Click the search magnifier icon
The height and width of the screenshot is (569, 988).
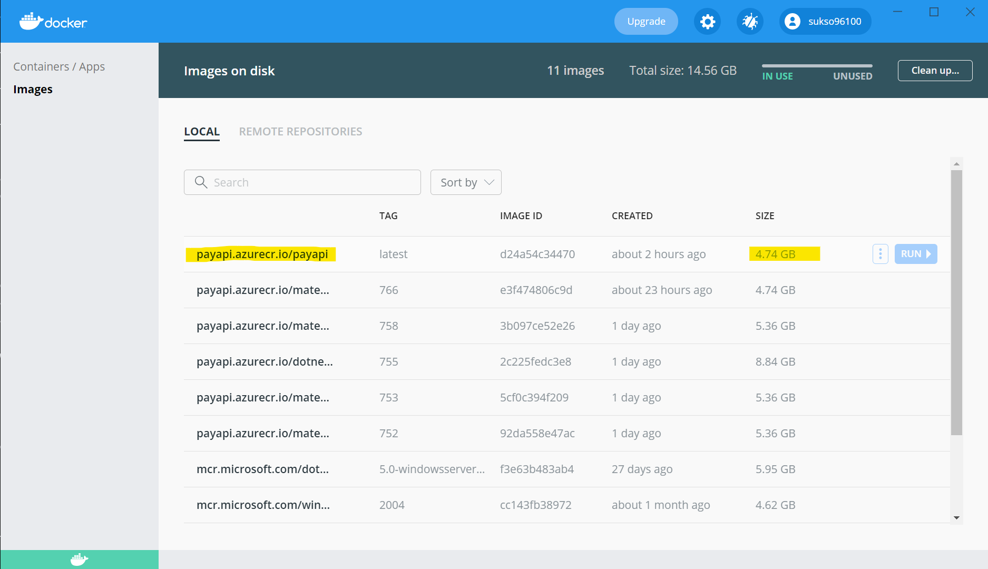pyautogui.click(x=201, y=182)
